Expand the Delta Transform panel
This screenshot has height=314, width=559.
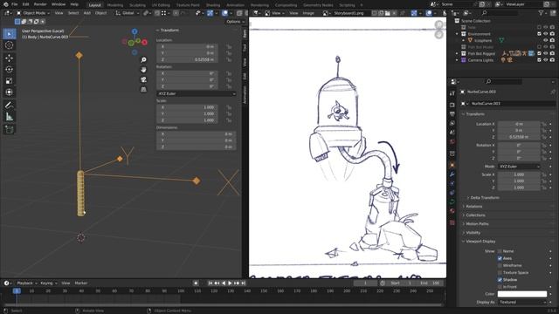(x=484, y=198)
